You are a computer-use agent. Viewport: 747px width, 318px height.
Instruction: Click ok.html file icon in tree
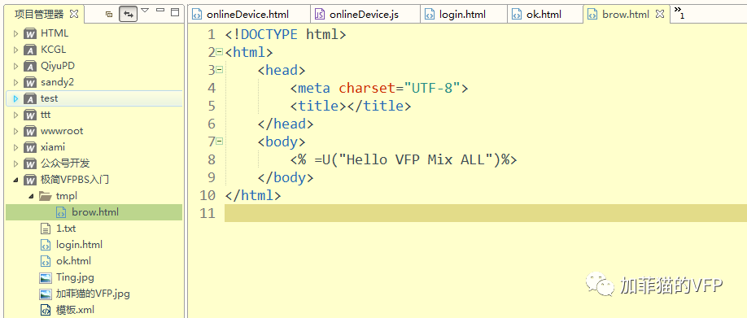pos(46,261)
